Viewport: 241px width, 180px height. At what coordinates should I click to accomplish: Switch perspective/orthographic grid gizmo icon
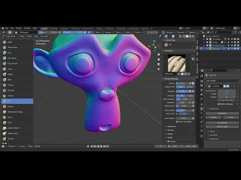click(159, 69)
